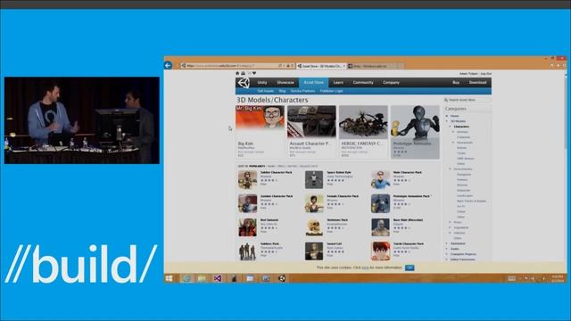This screenshot has height=321, width=571.
Task: Click the heart wishlist icon above the navigation bar
Action: (x=254, y=73)
